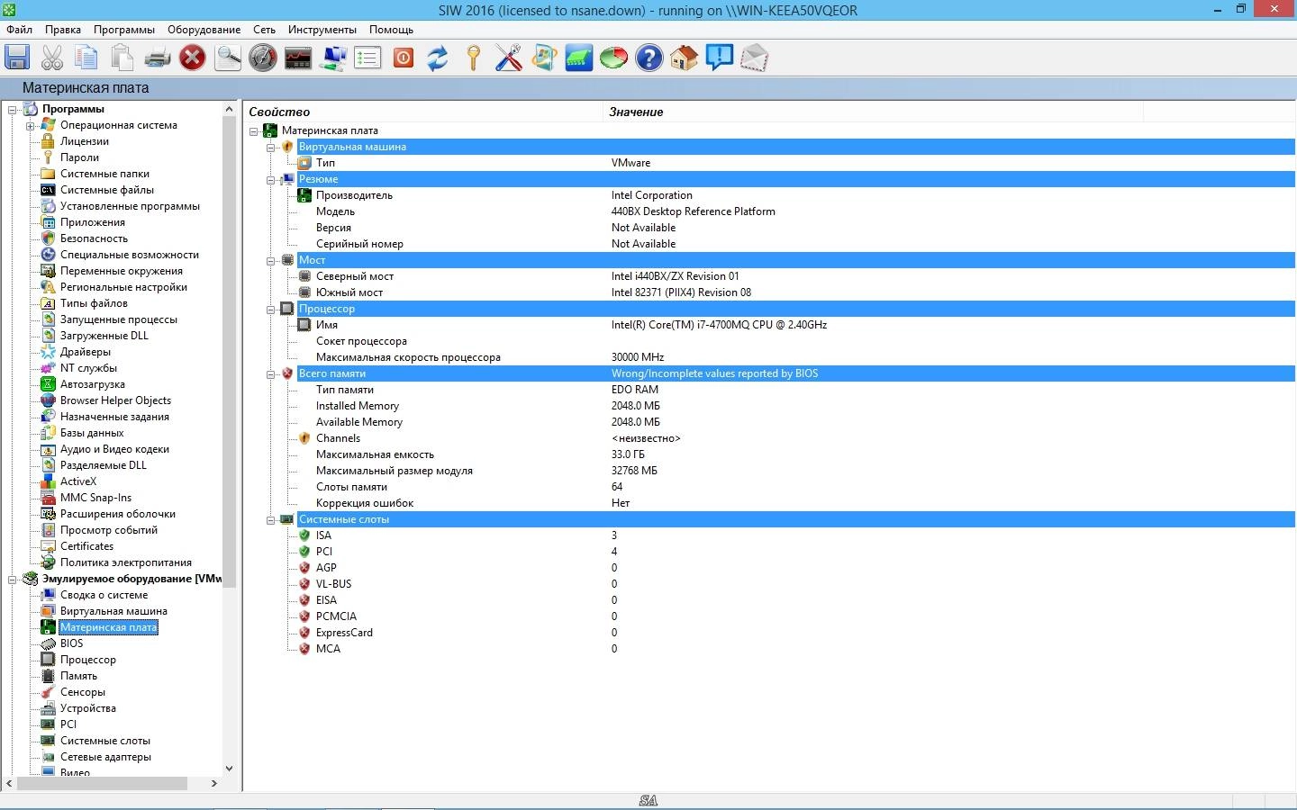The image size is (1297, 810).
Task: Open the Помощь menu
Action: [391, 29]
